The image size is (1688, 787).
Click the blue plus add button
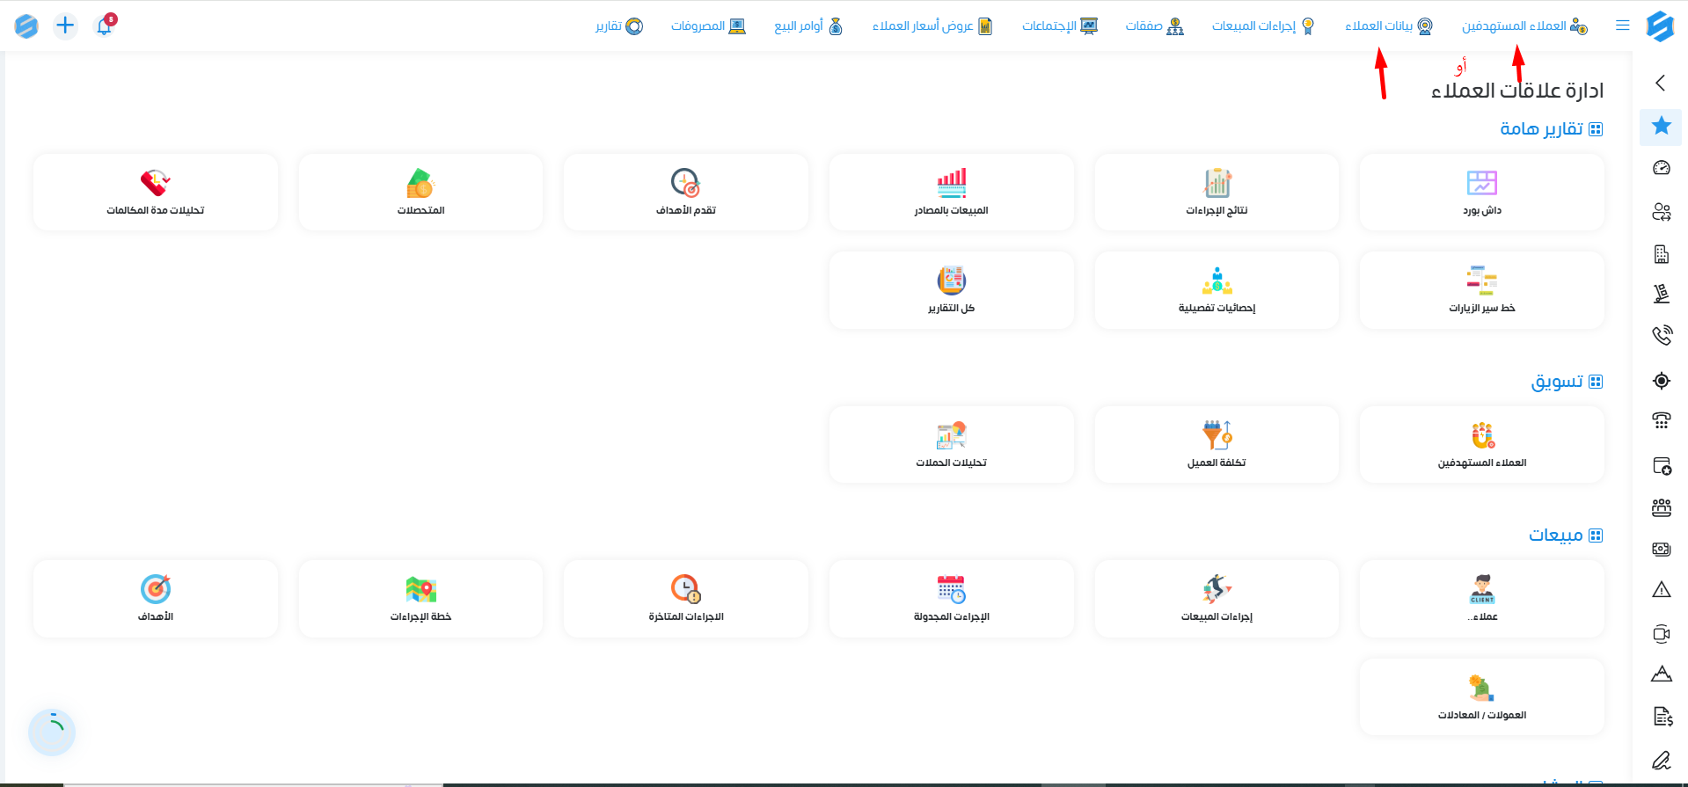65,26
